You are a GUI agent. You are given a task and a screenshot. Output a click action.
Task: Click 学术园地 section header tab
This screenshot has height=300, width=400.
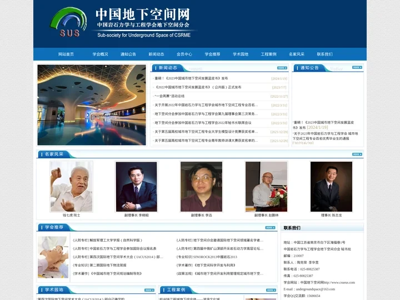coord(54,290)
